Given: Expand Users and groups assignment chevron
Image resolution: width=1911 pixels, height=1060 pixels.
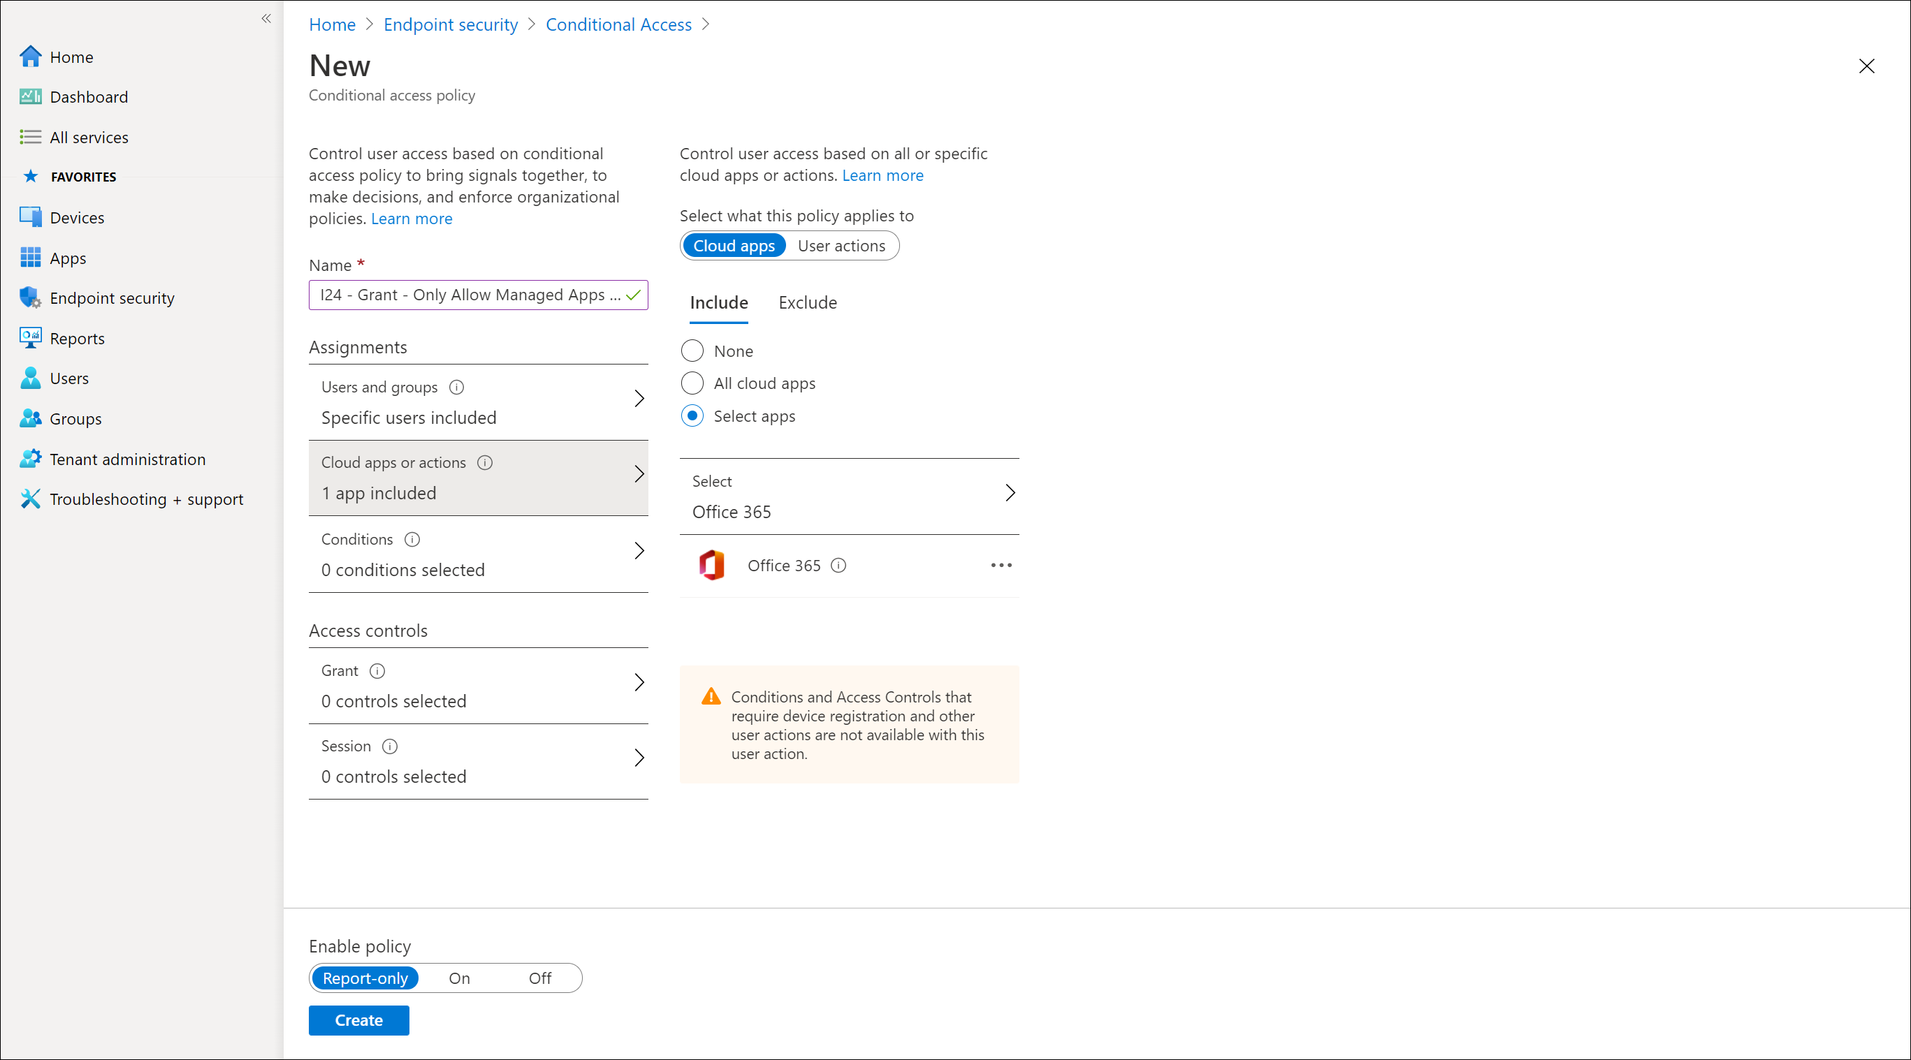Looking at the screenshot, I should click(639, 399).
